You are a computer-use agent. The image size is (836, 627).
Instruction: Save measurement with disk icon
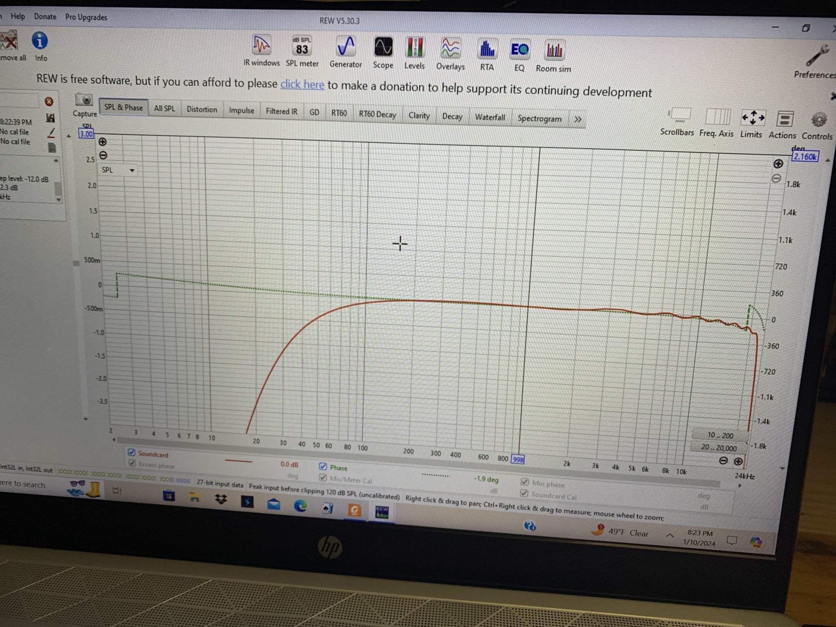[50, 118]
